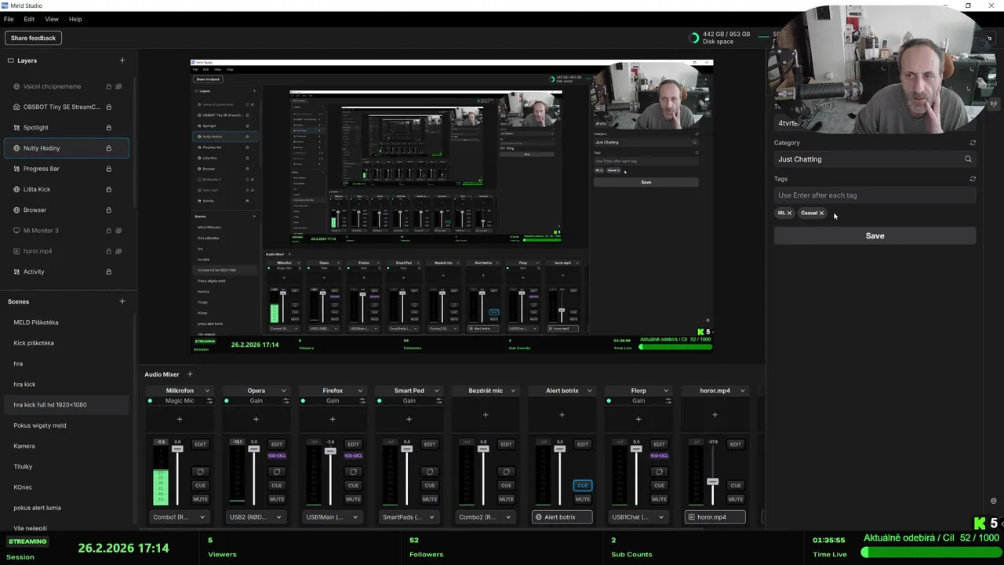Open Firefox Gain effect settings sliders icon

click(362, 401)
